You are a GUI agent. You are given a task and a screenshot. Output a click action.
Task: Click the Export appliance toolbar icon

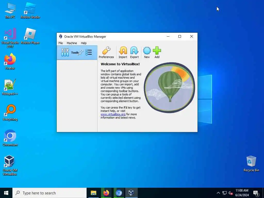pos(134,53)
